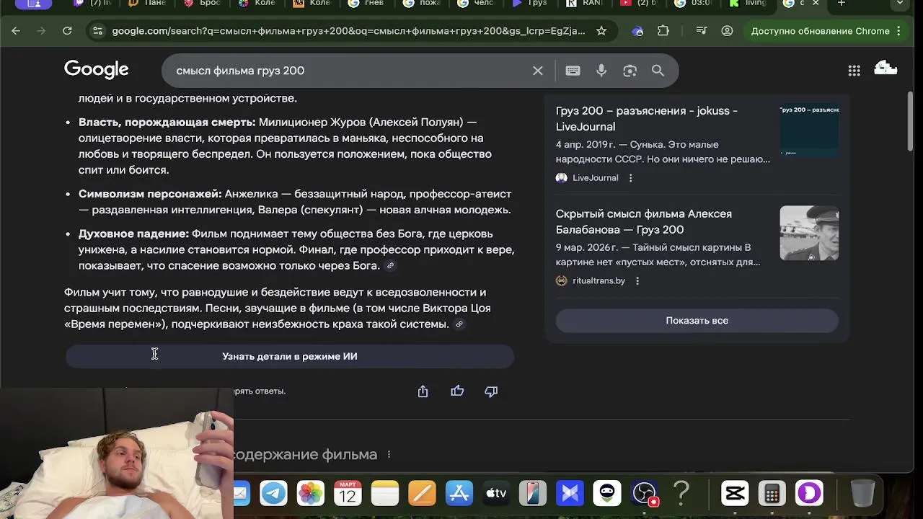Open the LiveJournal result thumbnail image
This screenshot has height=519, width=923.
[x=809, y=130]
